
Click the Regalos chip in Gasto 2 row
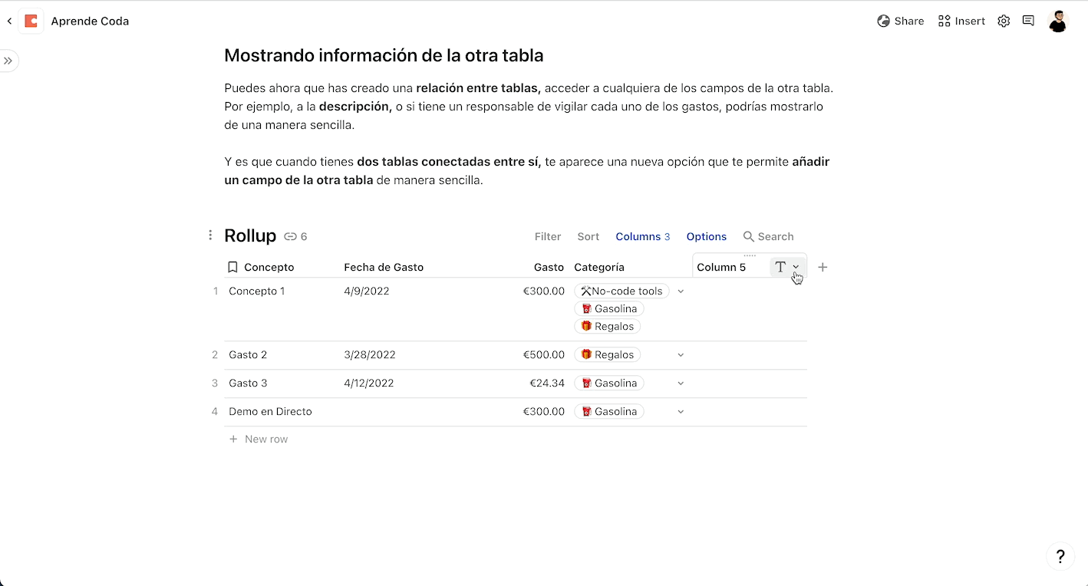click(x=608, y=354)
